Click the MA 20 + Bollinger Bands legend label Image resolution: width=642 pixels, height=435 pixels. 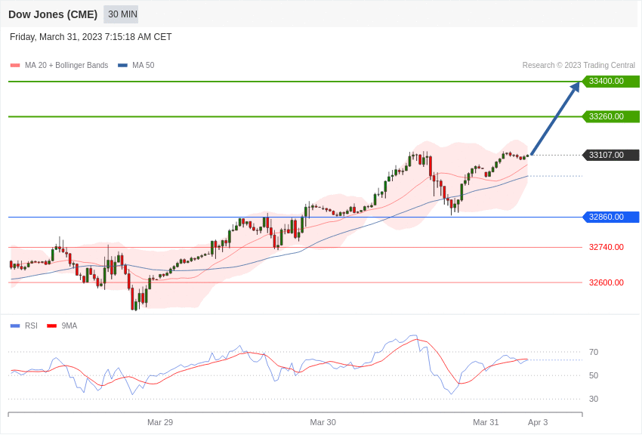66,65
